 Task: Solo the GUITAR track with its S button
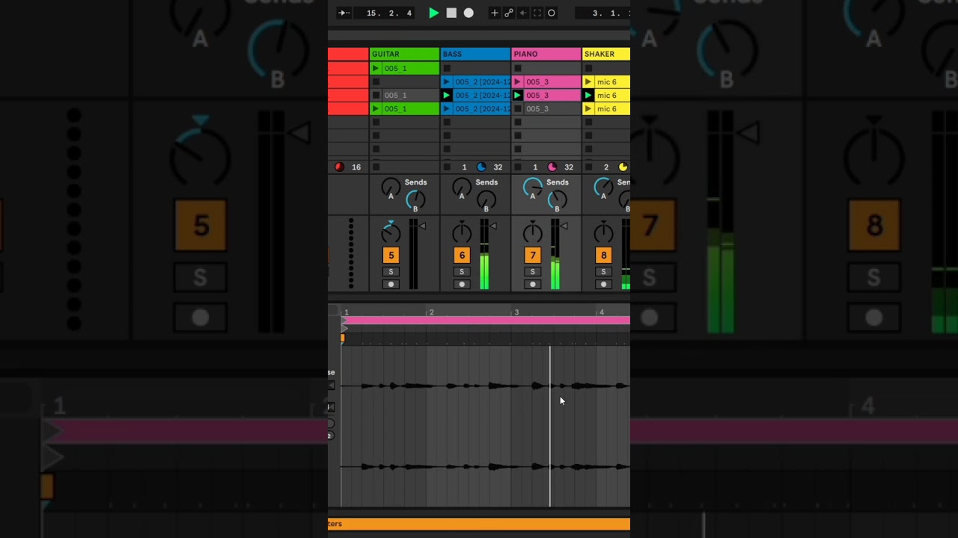(x=391, y=271)
